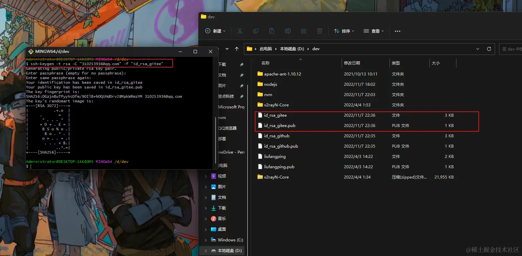This screenshot has height=256, width=522.
Task: Click the Delete trash icon in Explorer toolbar
Action: pos(320,31)
